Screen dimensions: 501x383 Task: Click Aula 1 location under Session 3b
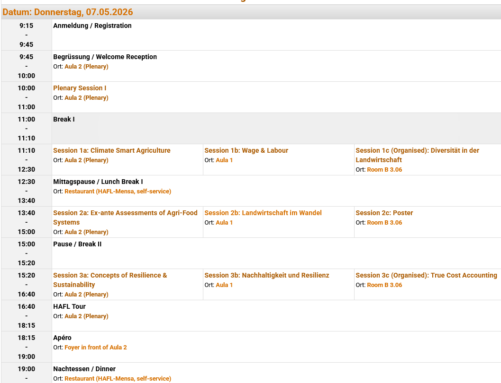click(x=224, y=285)
